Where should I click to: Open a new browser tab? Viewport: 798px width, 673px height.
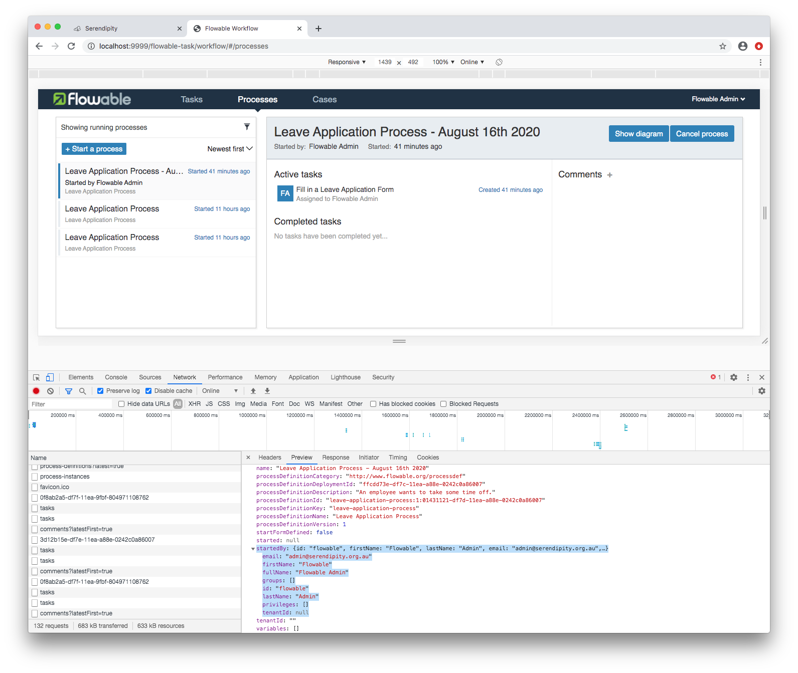[x=318, y=29]
